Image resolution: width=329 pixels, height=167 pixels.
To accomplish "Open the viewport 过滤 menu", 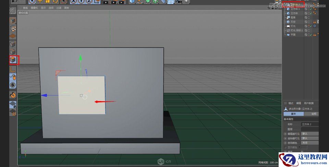I will click(59, 8).
